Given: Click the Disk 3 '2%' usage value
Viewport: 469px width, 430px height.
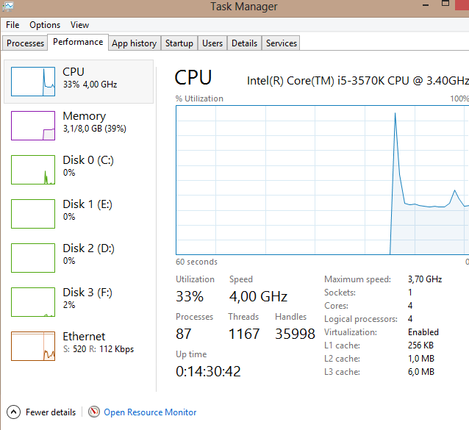Looking at the screenshot, I should click(69, 305).
